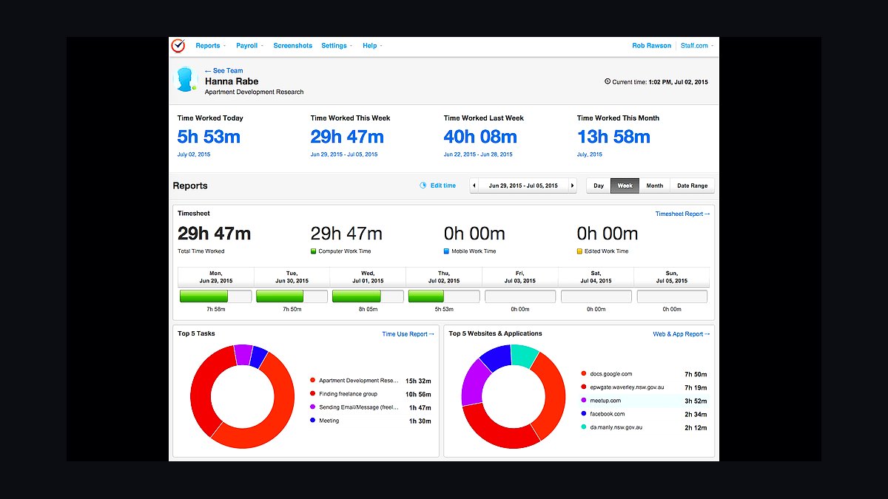Click Hanna Rabe's avatar picture

[185, 79]
